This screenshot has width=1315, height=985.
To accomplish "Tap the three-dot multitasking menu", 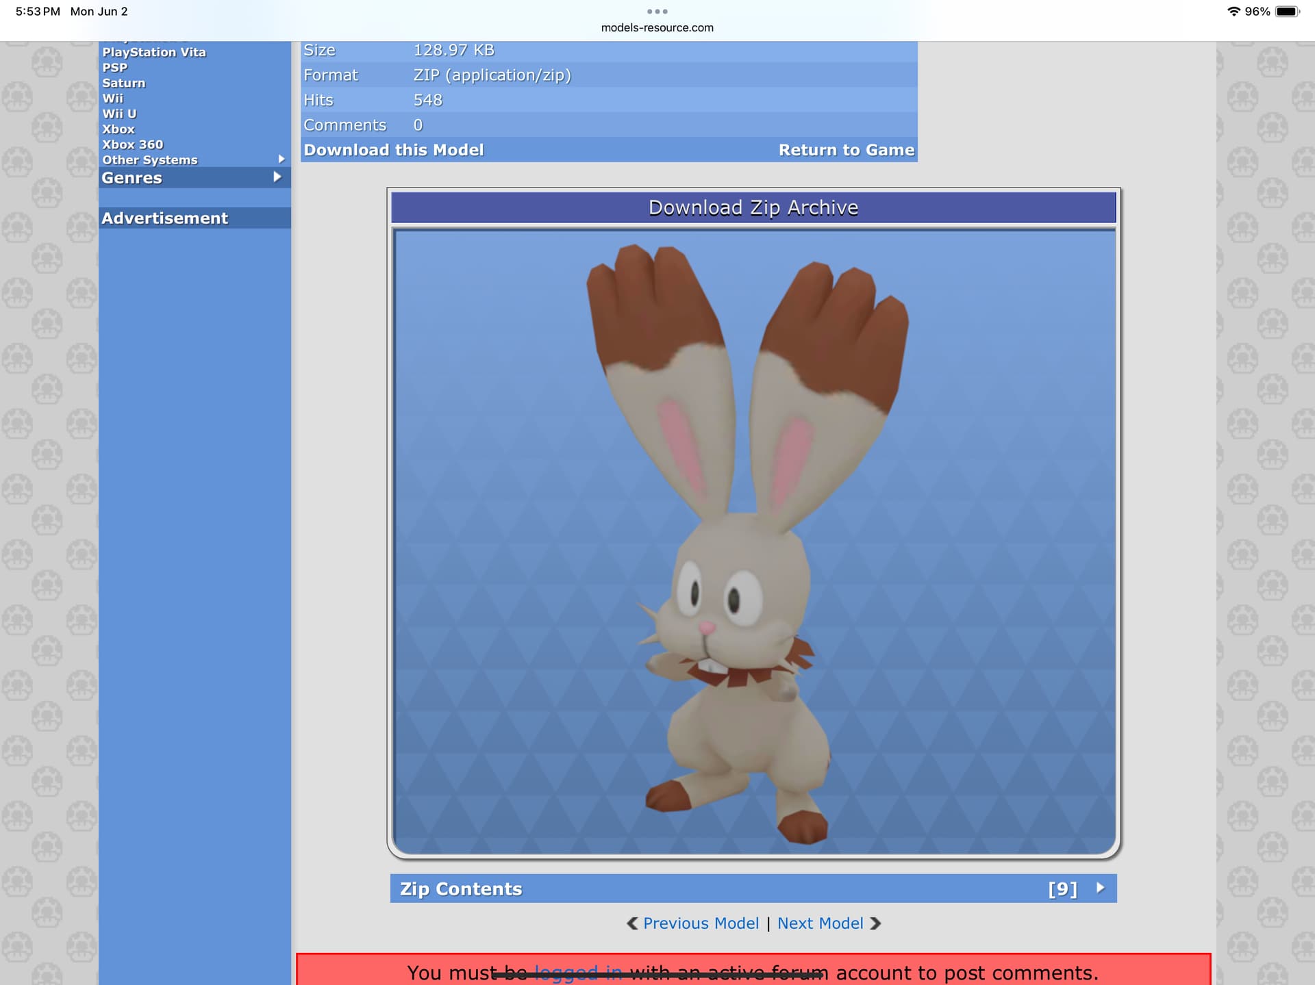I will click(657, 11).
